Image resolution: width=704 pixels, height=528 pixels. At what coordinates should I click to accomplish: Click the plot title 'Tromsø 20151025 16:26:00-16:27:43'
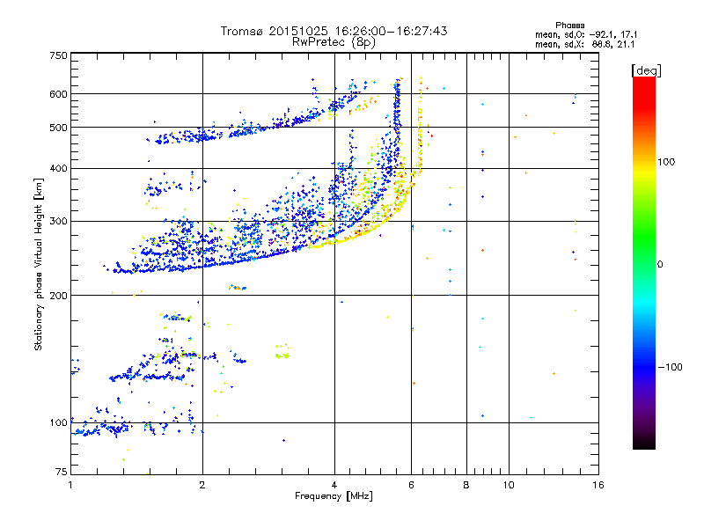click(334, 31)
